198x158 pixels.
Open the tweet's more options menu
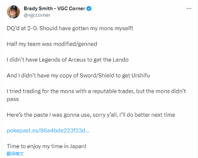tap(189, 9)
